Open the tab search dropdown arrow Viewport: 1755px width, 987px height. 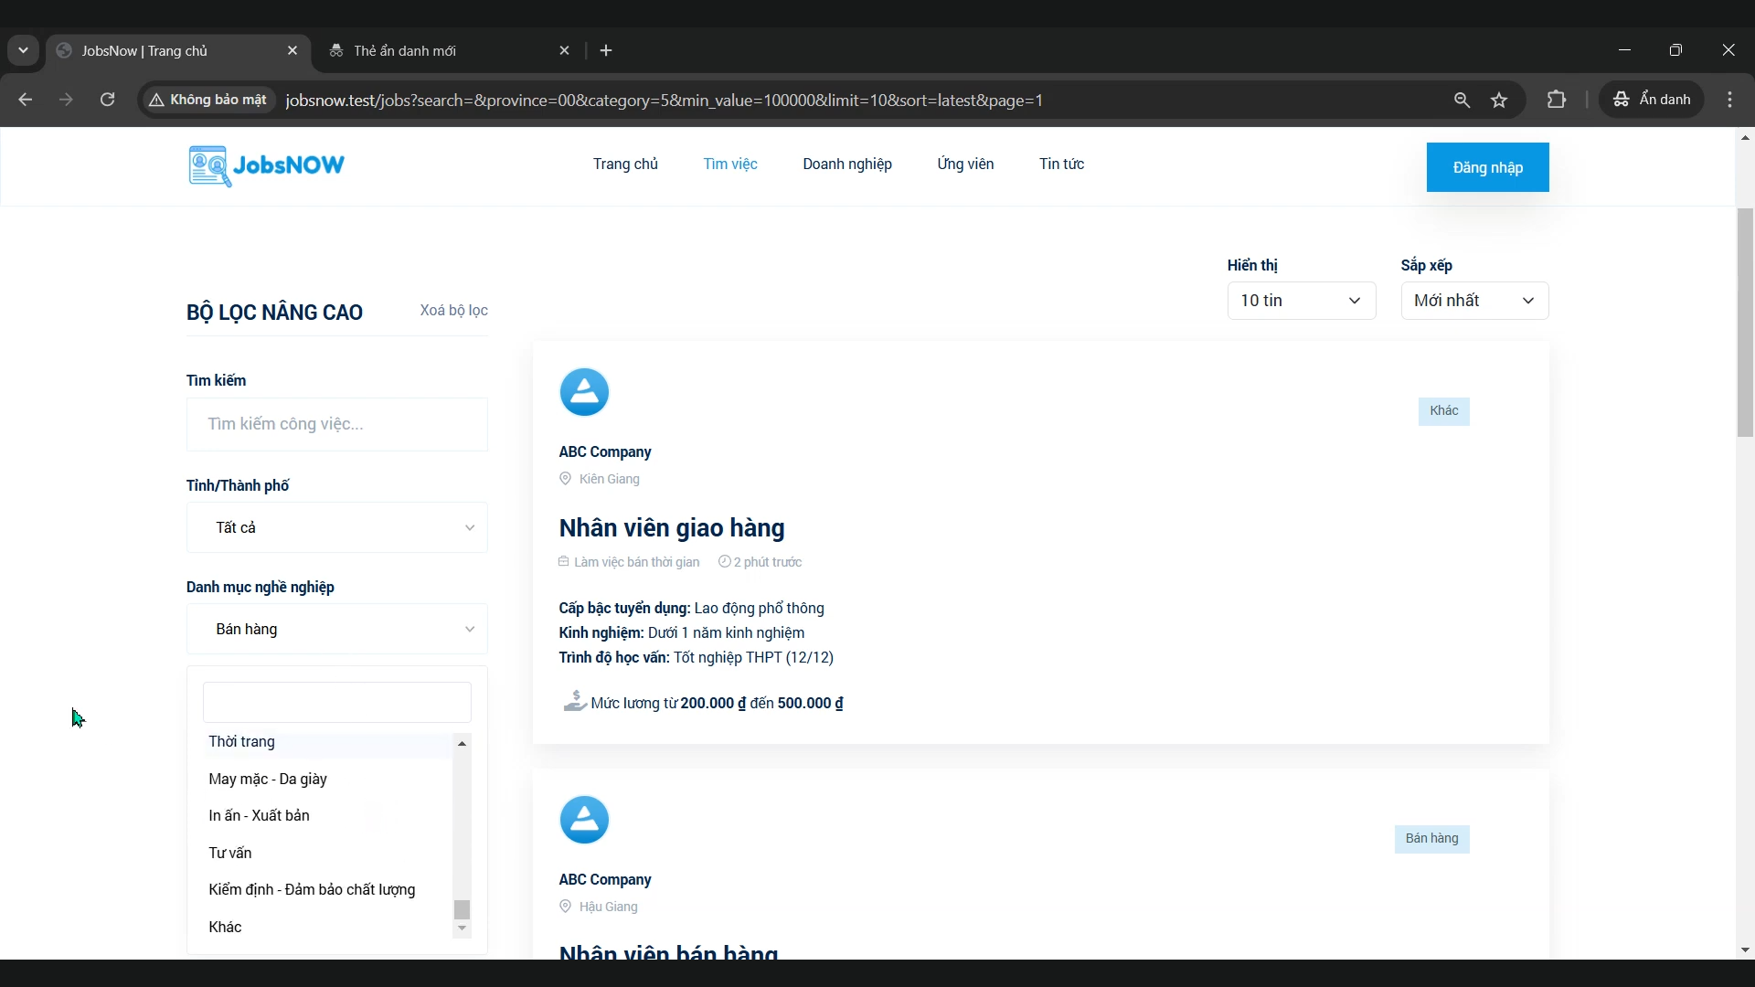point(23,50)
